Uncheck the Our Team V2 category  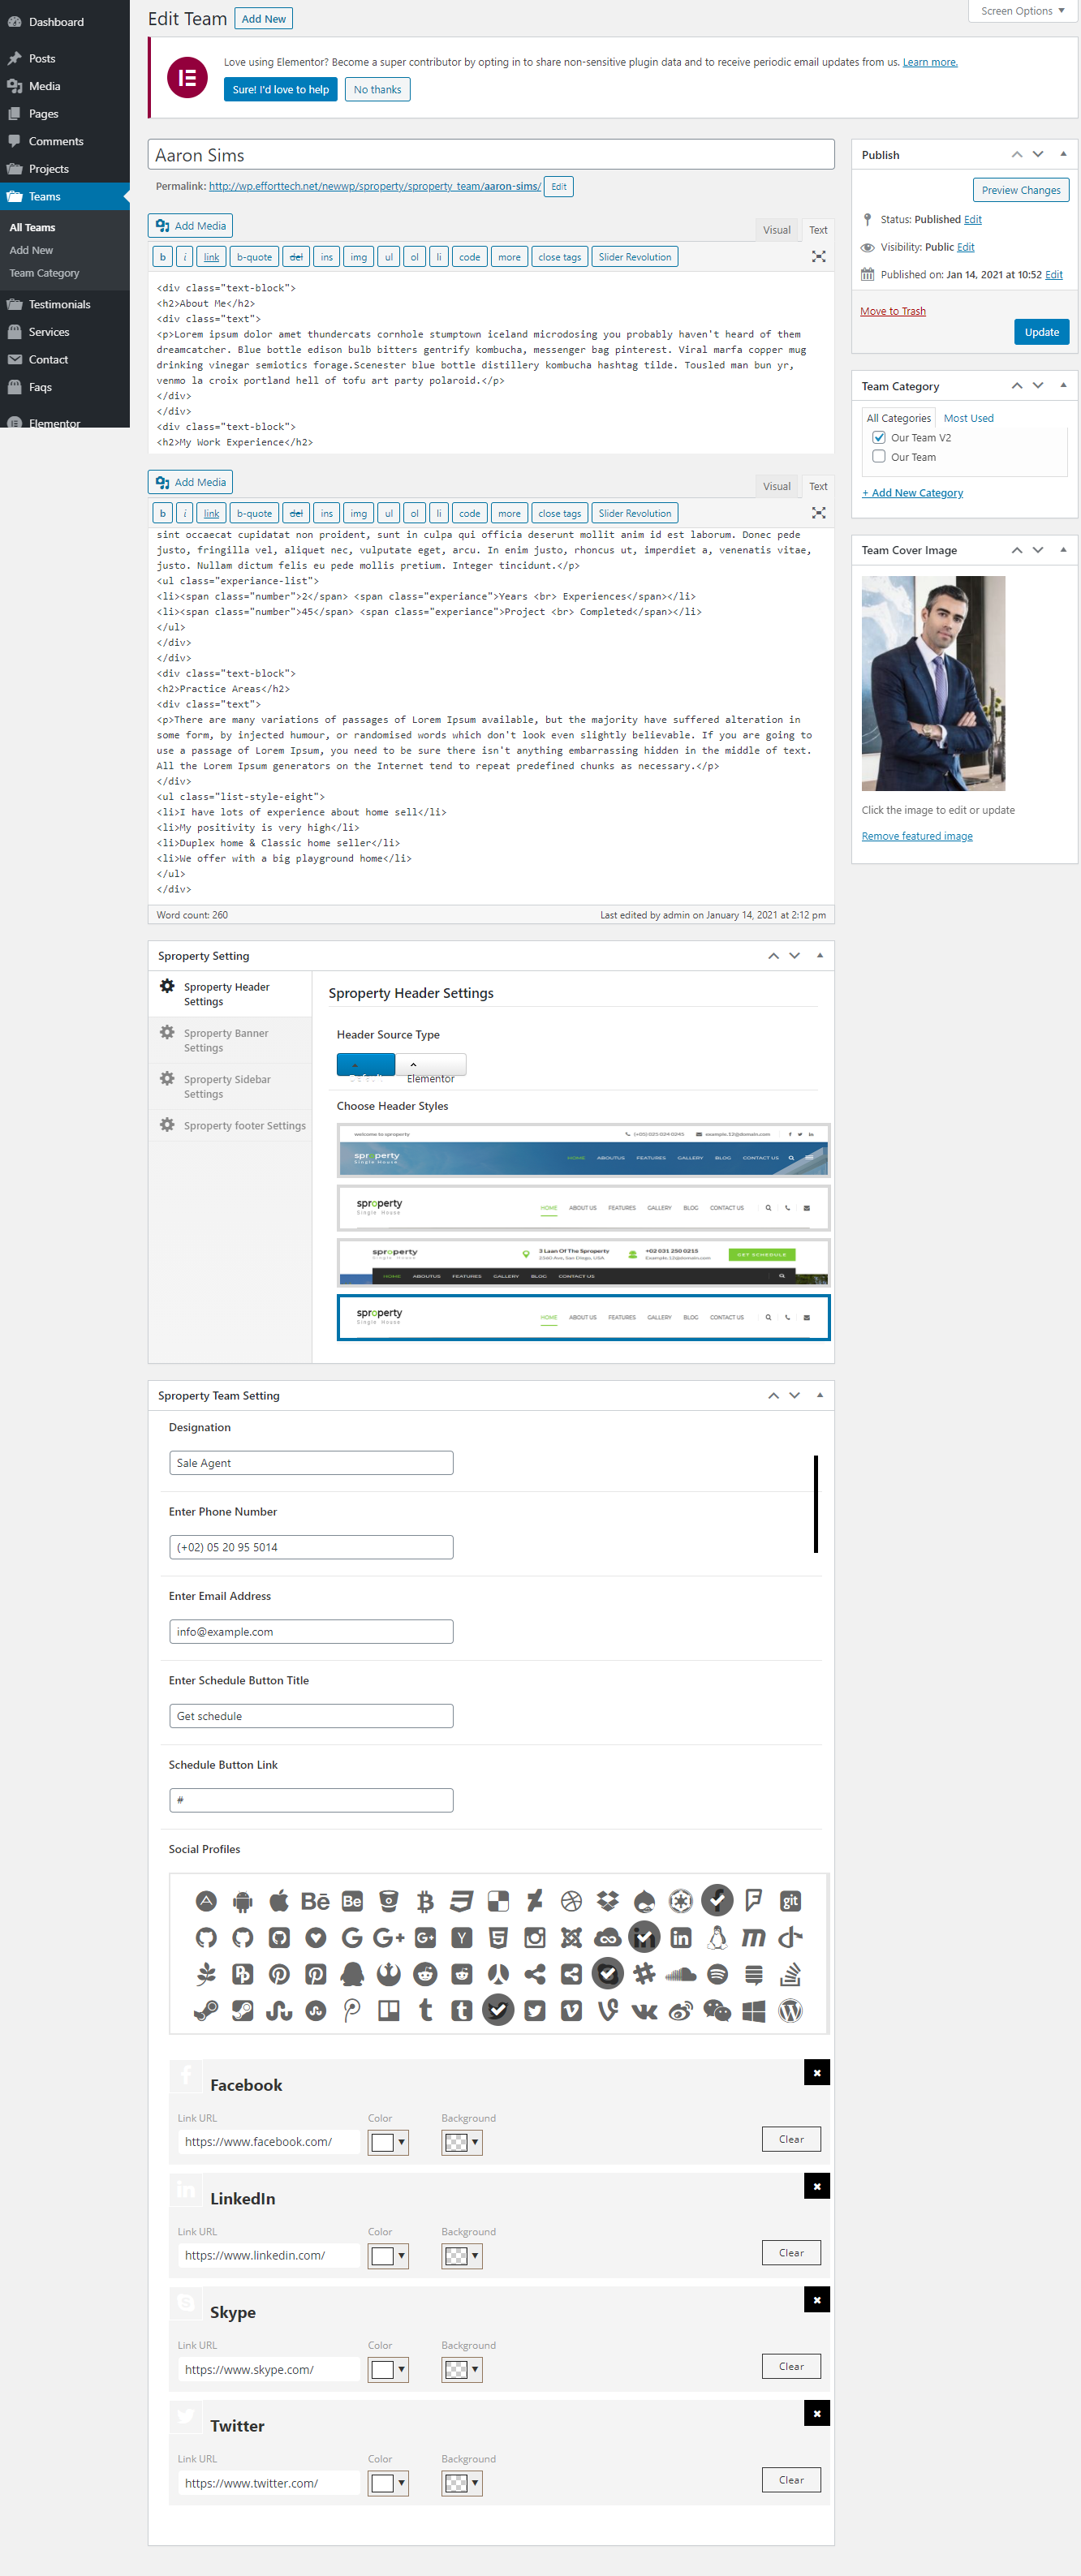pos(879,438)
